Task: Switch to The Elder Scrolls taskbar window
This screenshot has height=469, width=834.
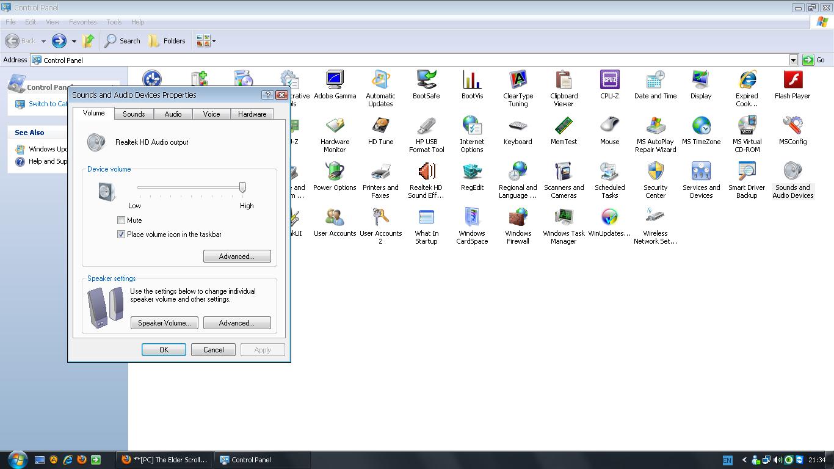Action: [x=165, y=460]
